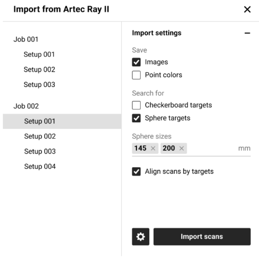Screen dimensions: 259x258
Task: Close the Import from Artec Ray II dialog
Action: pyautogui.click(x=247, y=9)
